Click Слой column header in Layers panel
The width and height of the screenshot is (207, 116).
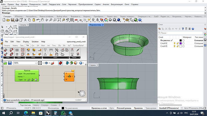(161, 37)
